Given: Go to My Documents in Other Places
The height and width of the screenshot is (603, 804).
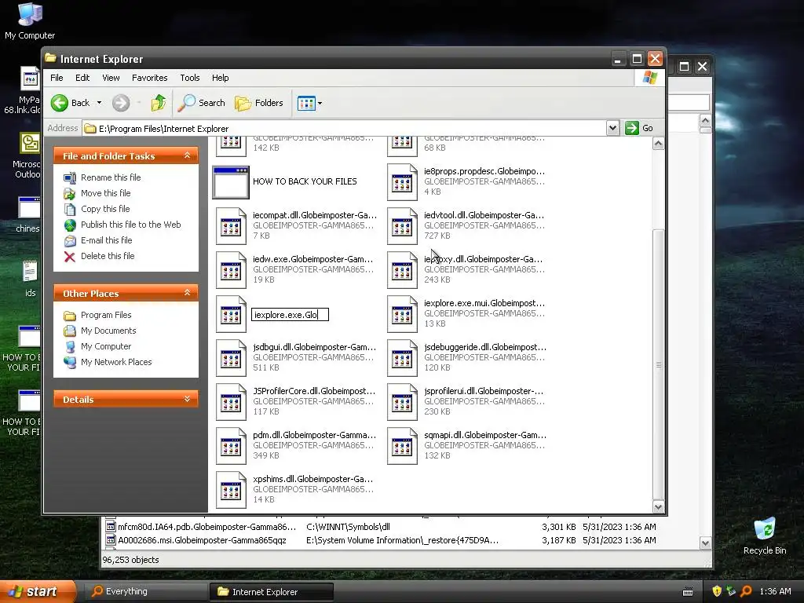Looking at the screenshot, I should pos(108,331).
